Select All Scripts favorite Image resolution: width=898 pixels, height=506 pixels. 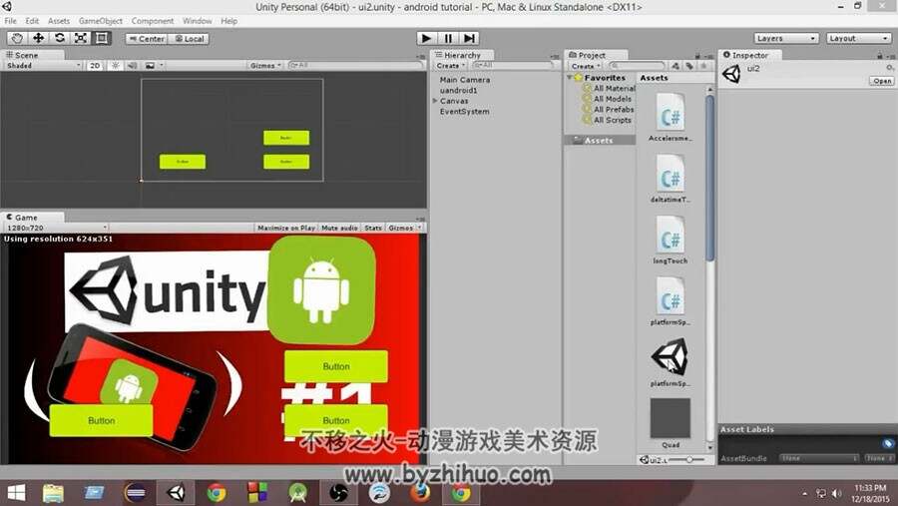coord(607,120)
